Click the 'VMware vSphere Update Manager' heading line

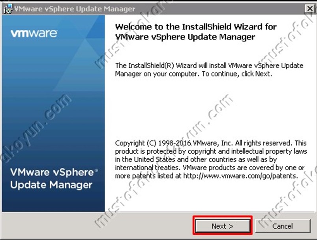tap(185, 37)
